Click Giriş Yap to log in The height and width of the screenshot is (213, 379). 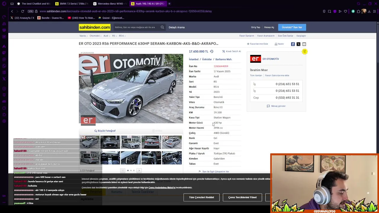256,27
